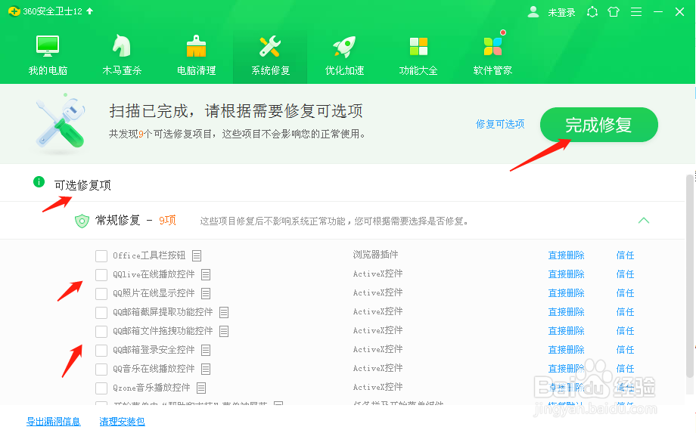Click 信任 for QQ音乐在线播放控件
The height and width of the screenshot is (433, 696).
pyautogui.click(x=626, y=368)
